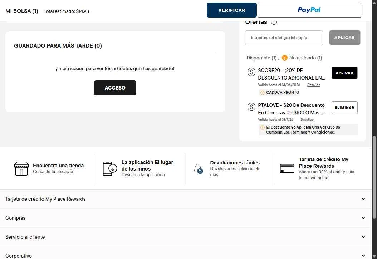Click 'PTALOVE - $20 De Descuento' title
Image resolution: width=377 pixels, height=259 pixels.
[292, 109]
